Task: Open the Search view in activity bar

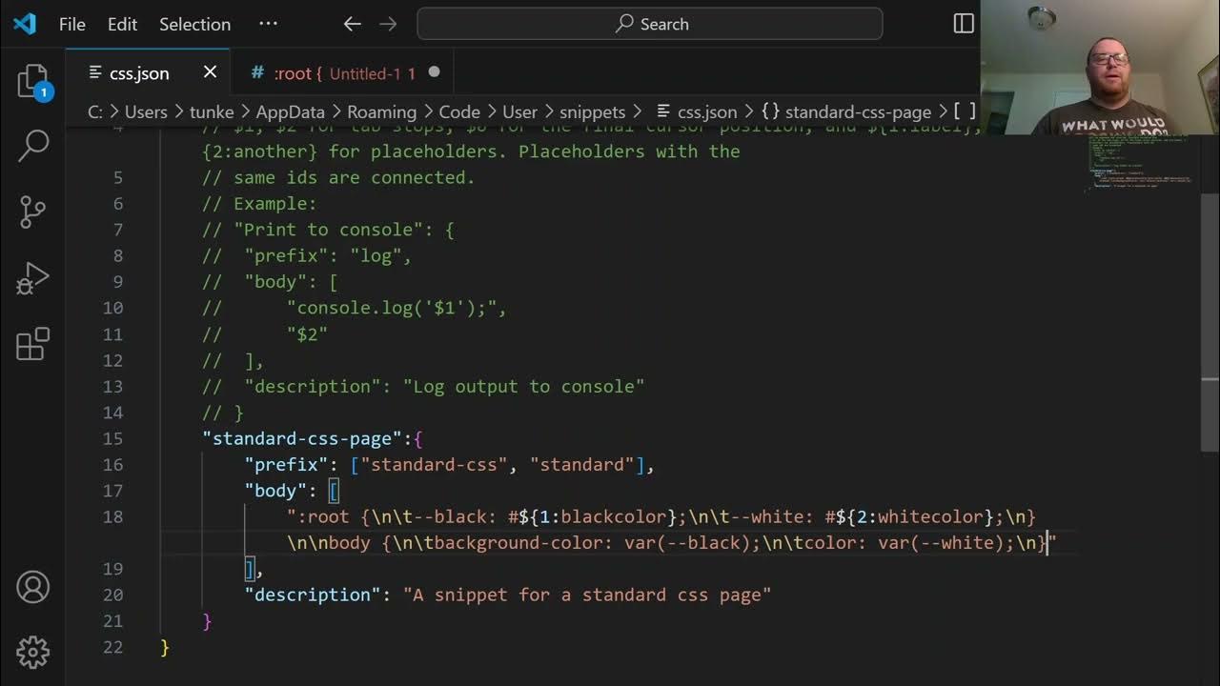Action: pyautogui.click(x=32, y=146)
